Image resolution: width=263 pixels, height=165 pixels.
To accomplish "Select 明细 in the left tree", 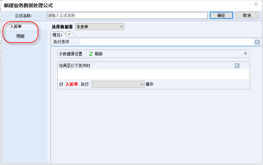I will (x=20, y=36).
